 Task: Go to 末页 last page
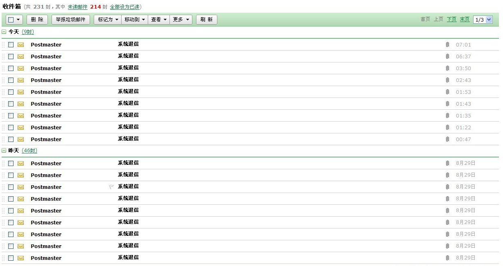(x=465, y=19)
